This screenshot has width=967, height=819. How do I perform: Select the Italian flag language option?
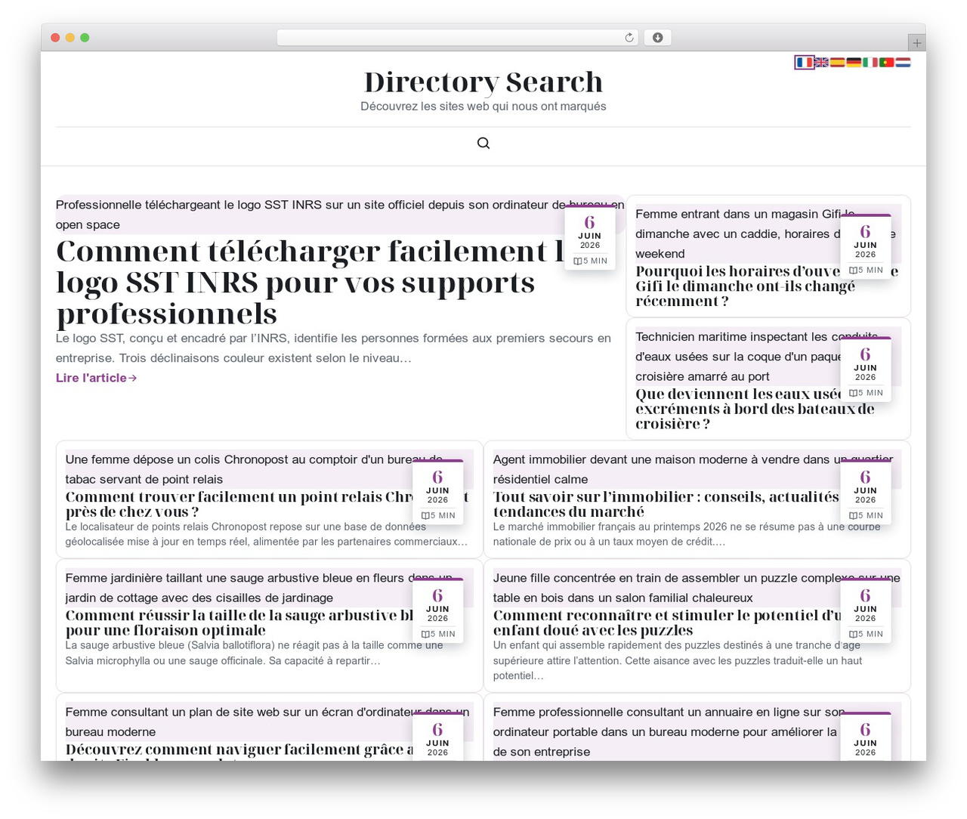870,63
